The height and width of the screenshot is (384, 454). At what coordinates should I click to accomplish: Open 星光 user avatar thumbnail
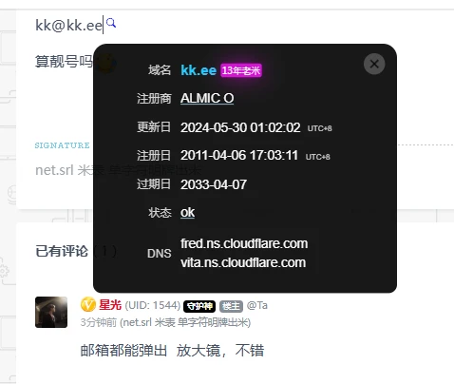tap(51, 312)
